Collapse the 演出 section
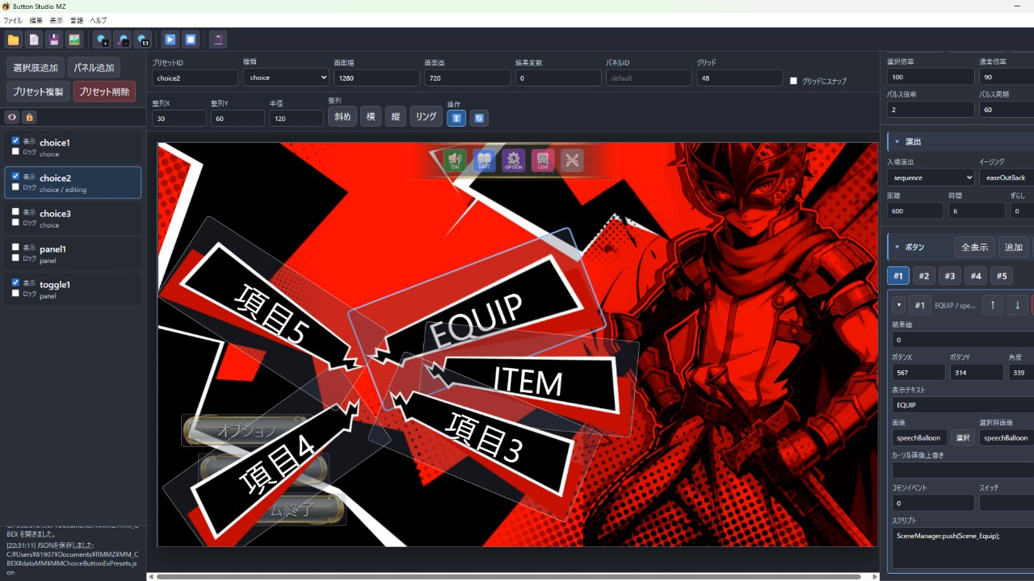The image size is (1034, 581). pyautogui.click(x=897, y=141)
